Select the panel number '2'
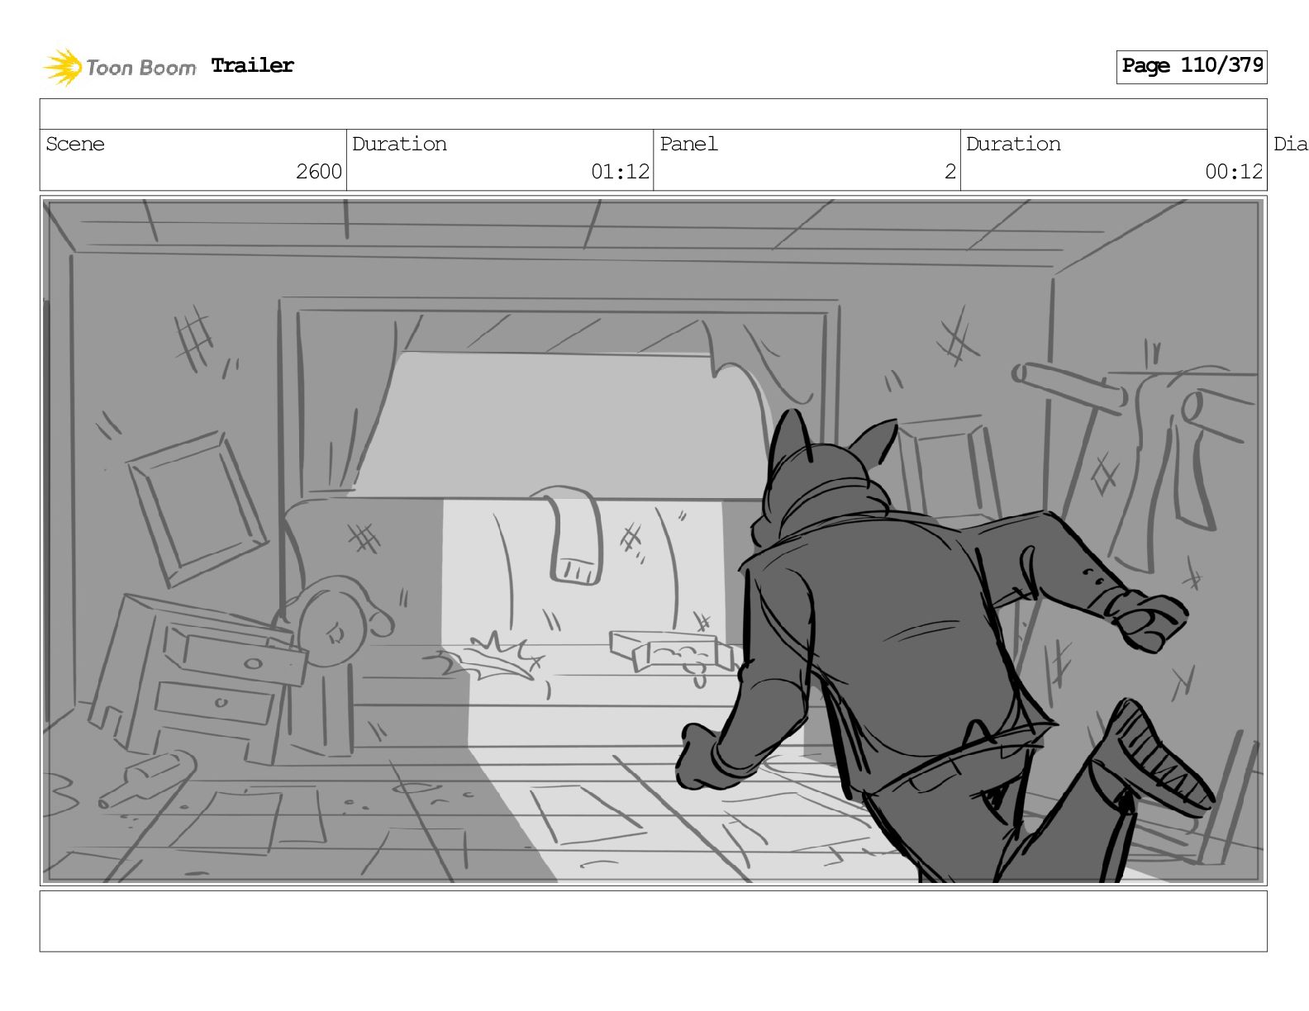 [x=950, y=171]
